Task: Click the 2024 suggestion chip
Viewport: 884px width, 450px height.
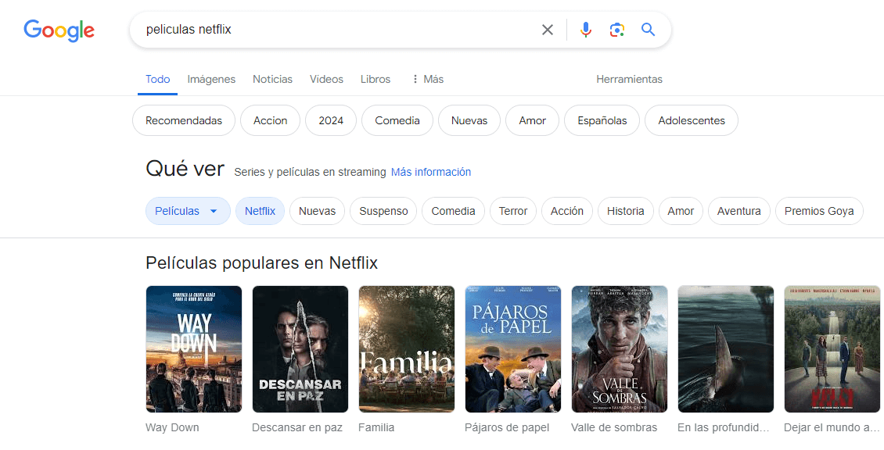Action: [x=331, y=120]
